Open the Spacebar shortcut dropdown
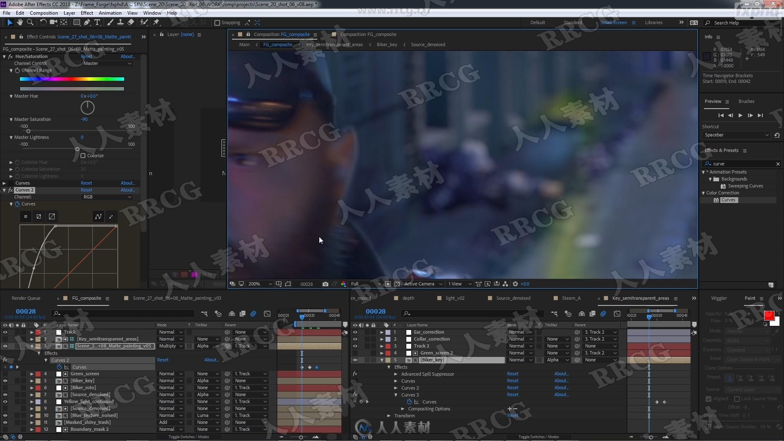This screenshot has height=441, width=784. pyautogui.click(x=736, y=135)
